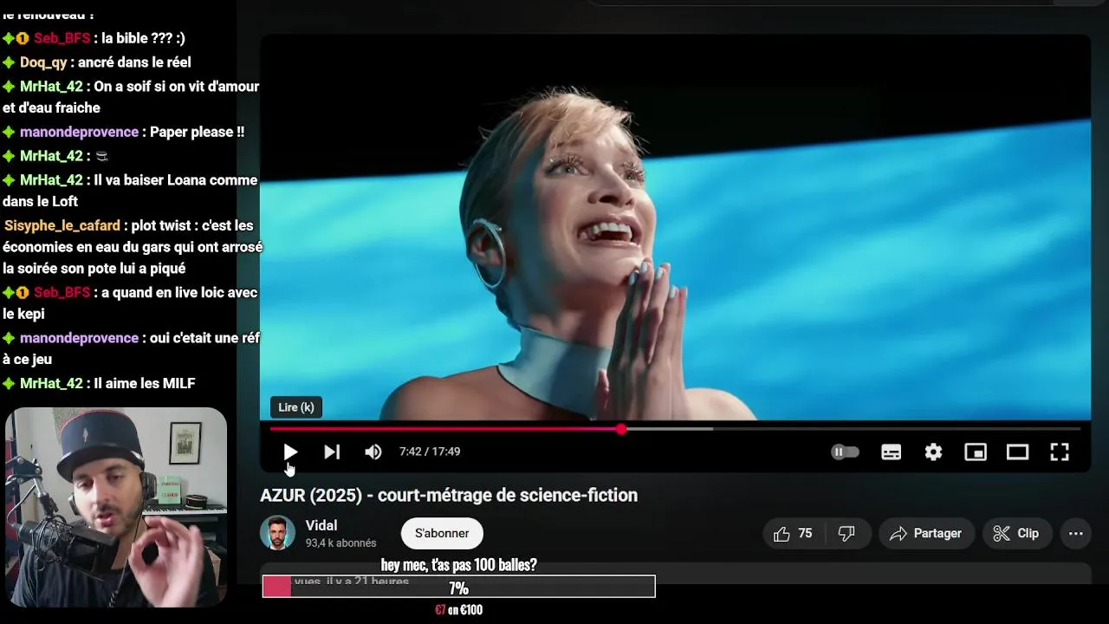Dislike the video with thumbs down
The height and width of the screenshot is (624, 1109).
tap(846, 534)
